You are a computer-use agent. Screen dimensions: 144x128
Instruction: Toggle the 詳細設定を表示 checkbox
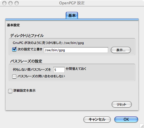coord(10,91)
